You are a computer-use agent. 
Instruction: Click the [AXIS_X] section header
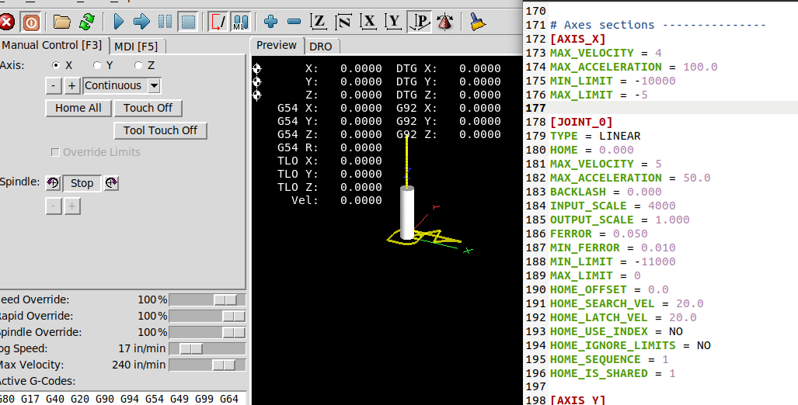point(577,39)
